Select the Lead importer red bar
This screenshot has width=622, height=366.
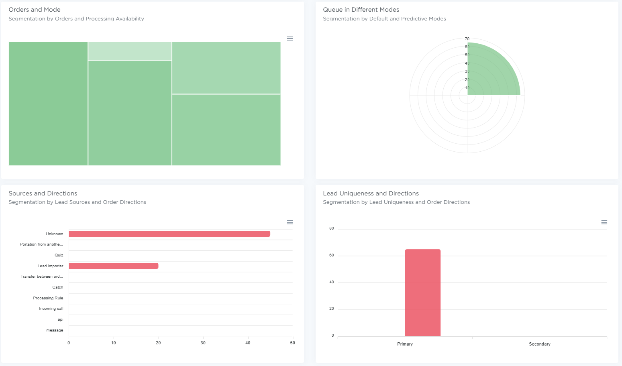click(113, 266)
